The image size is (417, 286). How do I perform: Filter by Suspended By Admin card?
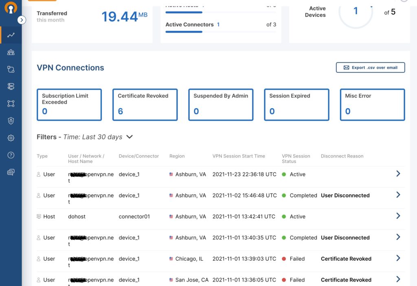(x=221, y=105)
